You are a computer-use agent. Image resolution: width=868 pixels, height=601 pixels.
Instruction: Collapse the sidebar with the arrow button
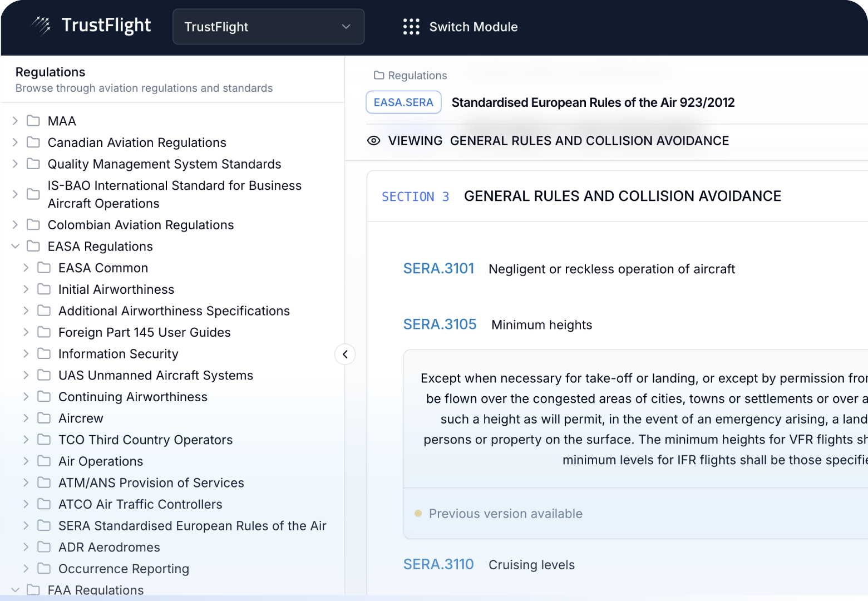[345, 354]
